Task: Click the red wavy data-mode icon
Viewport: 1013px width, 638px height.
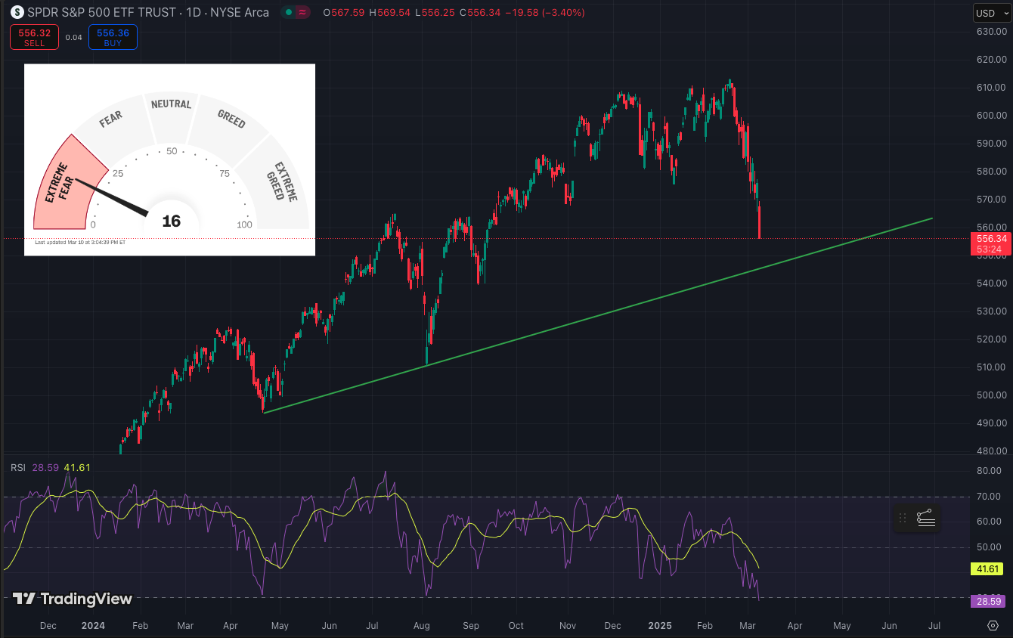Action: pos(302,13)
